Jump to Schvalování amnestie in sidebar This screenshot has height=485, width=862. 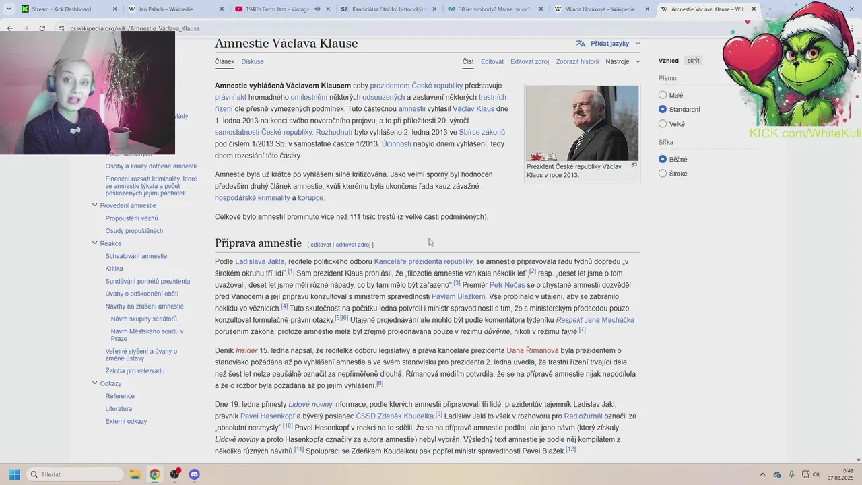pos(136,256)
